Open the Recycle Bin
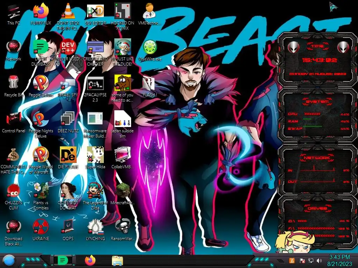358x268 pixels. tap(13, 82)
